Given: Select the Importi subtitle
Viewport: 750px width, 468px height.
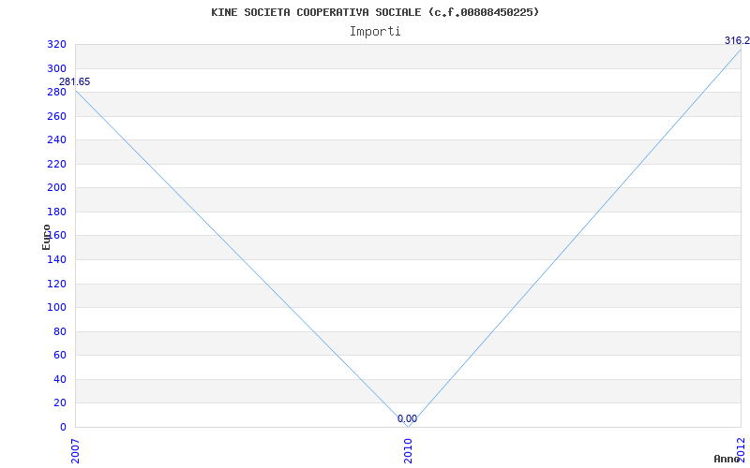Looking at the screenshot, I should (x=375, y=32).
